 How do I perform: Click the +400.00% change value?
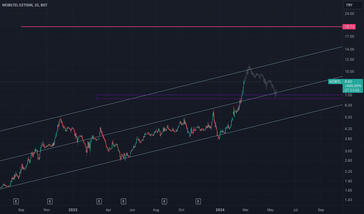click(353, 86)
